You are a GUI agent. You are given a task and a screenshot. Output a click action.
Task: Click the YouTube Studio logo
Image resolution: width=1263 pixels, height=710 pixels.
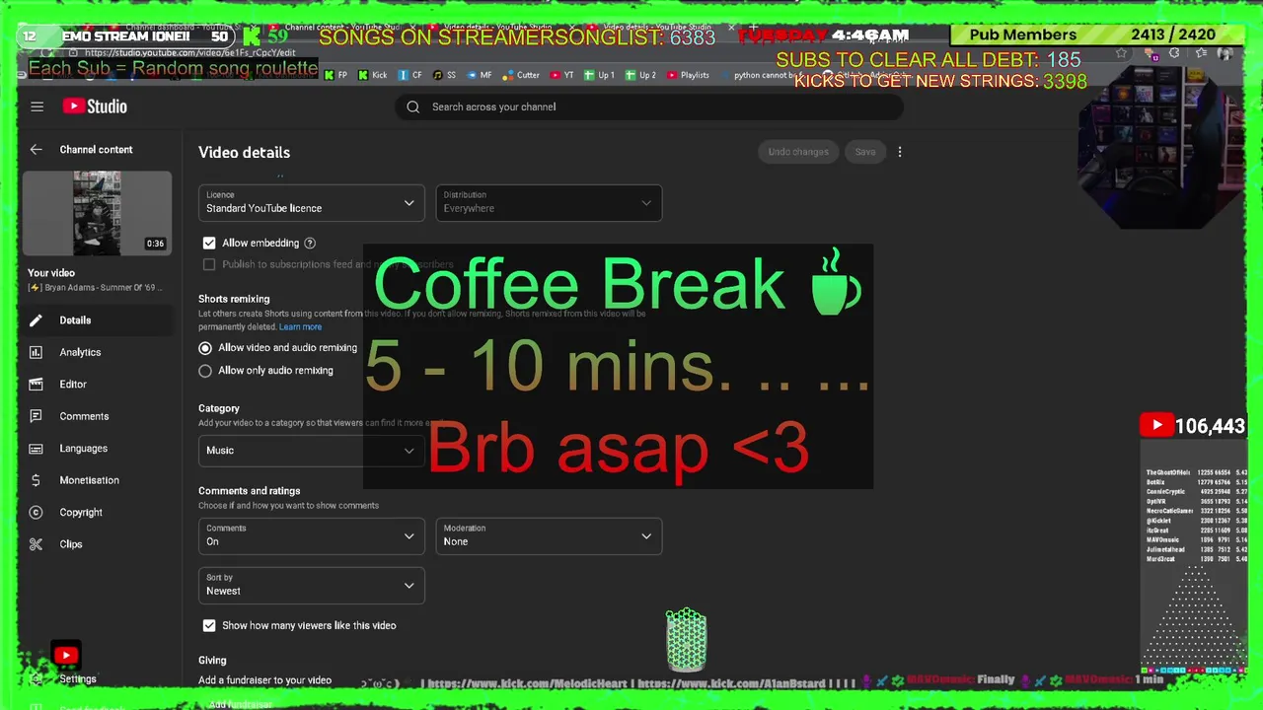[95, 106]
